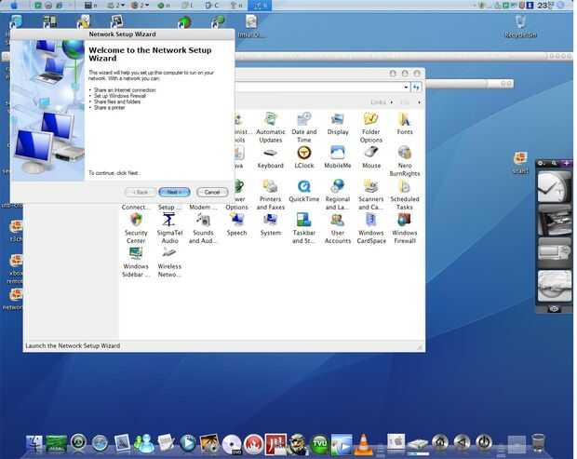Image resolution: width=577 pixels, height=459 pixels.
Task: Open Scanners and Cameras icon
Action: (x=371, y=195)
